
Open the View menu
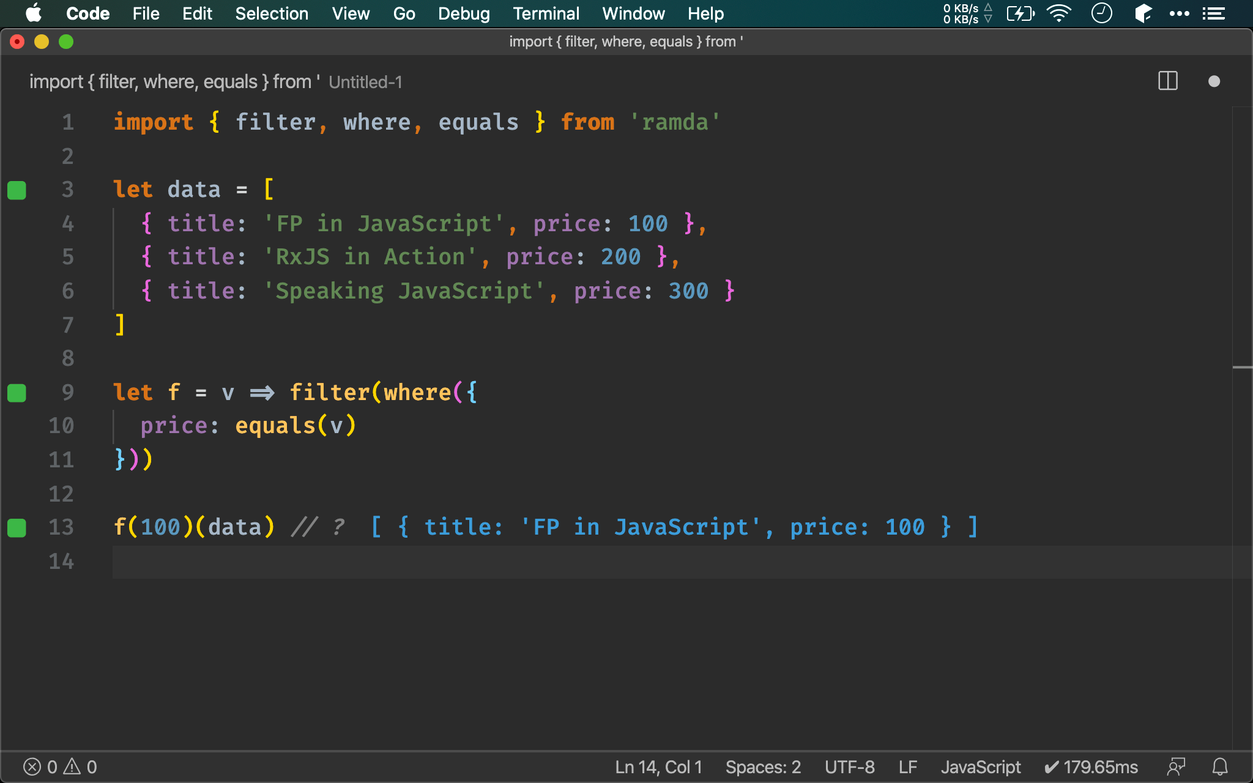(x=351, y=13)
